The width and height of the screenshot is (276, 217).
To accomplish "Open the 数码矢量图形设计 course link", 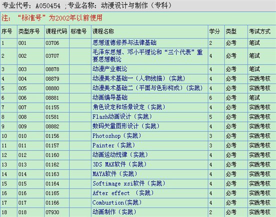I will pyautogui.click(x=126, y=126).
